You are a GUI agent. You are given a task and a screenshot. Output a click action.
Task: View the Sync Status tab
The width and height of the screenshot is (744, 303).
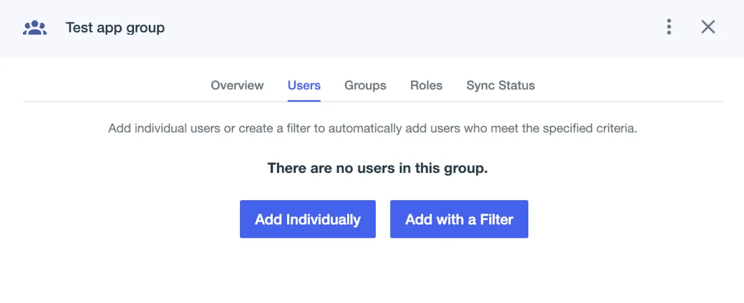(x=500, y=86)
